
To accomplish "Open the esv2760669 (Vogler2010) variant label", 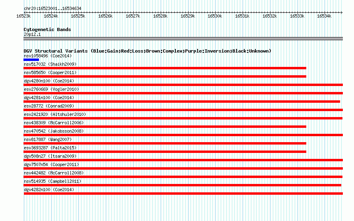I will (x=51, y=89).
